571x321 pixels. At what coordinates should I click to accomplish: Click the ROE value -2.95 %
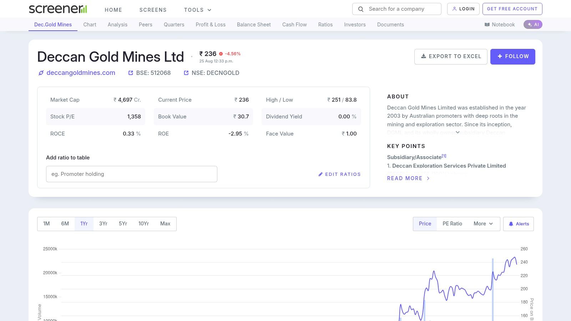click(x=238, y=134)
